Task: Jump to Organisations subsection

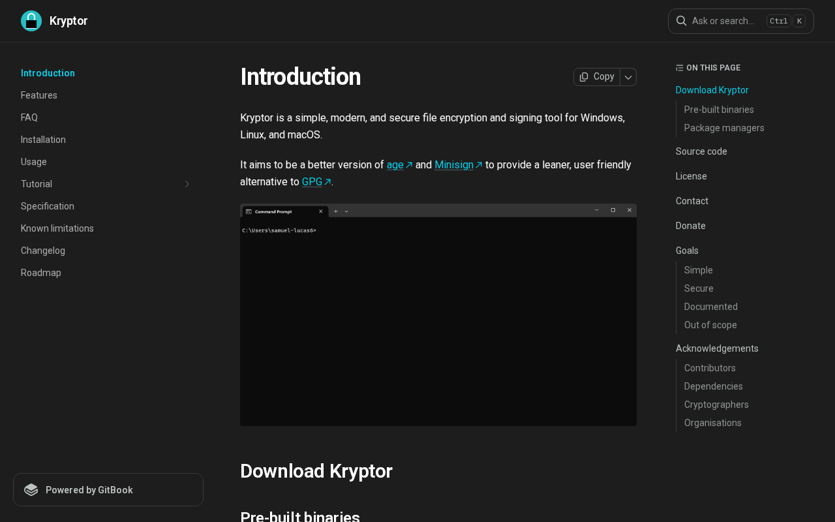Action: click(713, 423)
